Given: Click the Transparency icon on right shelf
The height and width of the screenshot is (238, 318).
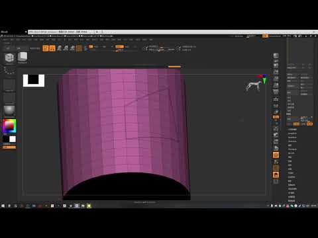Looking at the screenshot, I should tap(276, 162).
